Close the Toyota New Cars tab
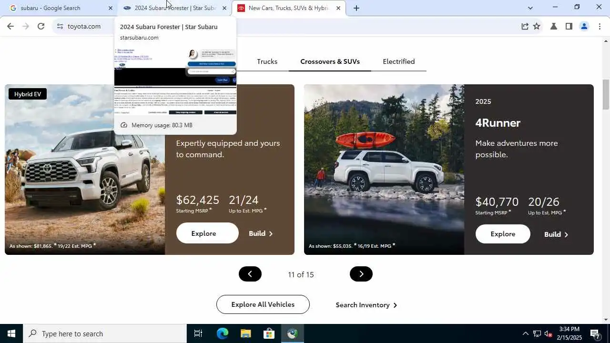Screen dimensions: 610x343 tap(338, 8)
